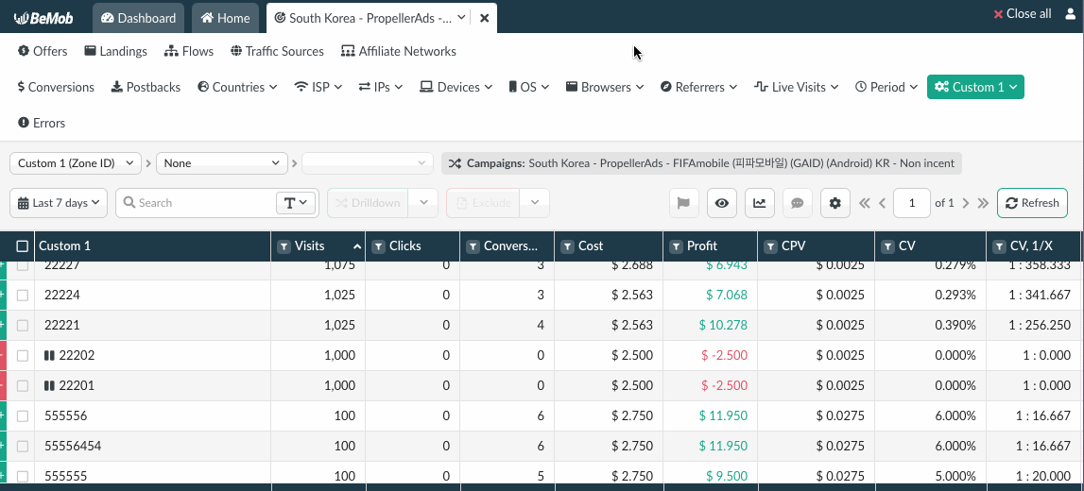Click the Close all link

[1022, 14]
